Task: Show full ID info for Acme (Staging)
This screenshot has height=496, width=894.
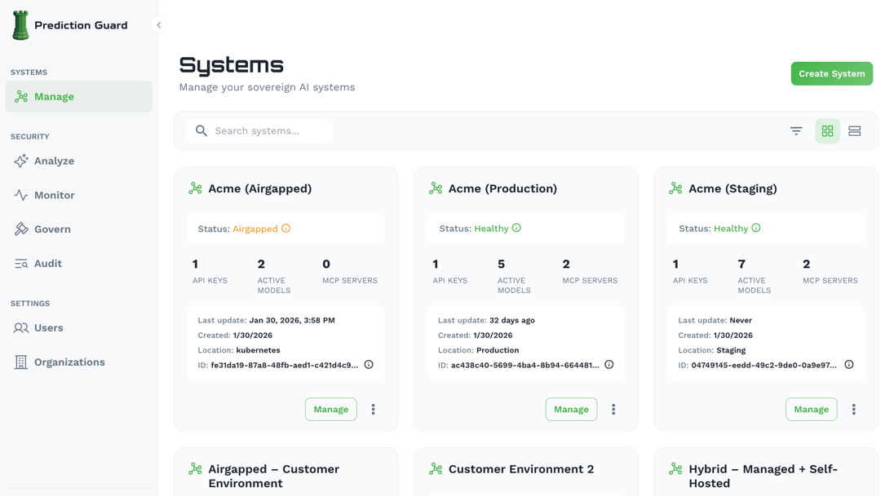Action: [x=849, y=364]
